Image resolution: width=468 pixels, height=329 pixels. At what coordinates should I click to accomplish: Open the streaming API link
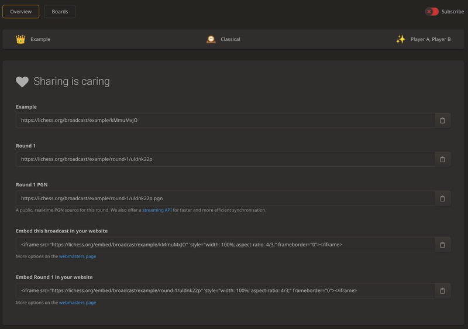coord(157,210)
